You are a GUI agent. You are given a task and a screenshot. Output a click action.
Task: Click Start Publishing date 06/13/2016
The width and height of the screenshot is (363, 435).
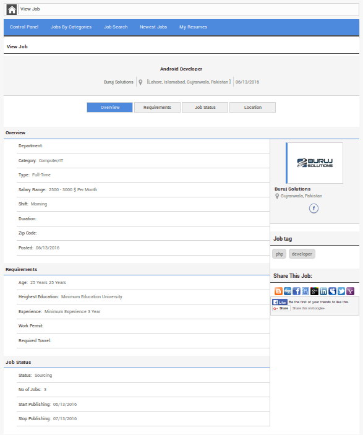click(x=65, y=405)
